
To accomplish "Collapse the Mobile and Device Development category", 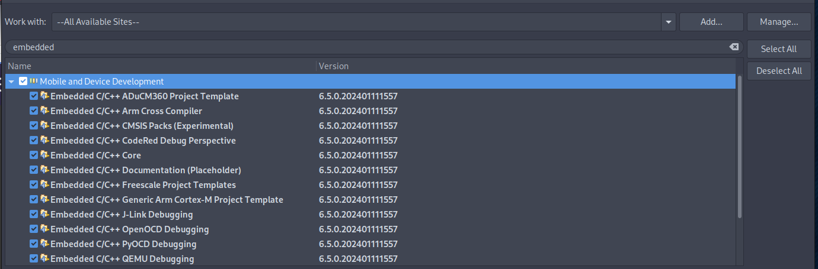I will [11, 82].
